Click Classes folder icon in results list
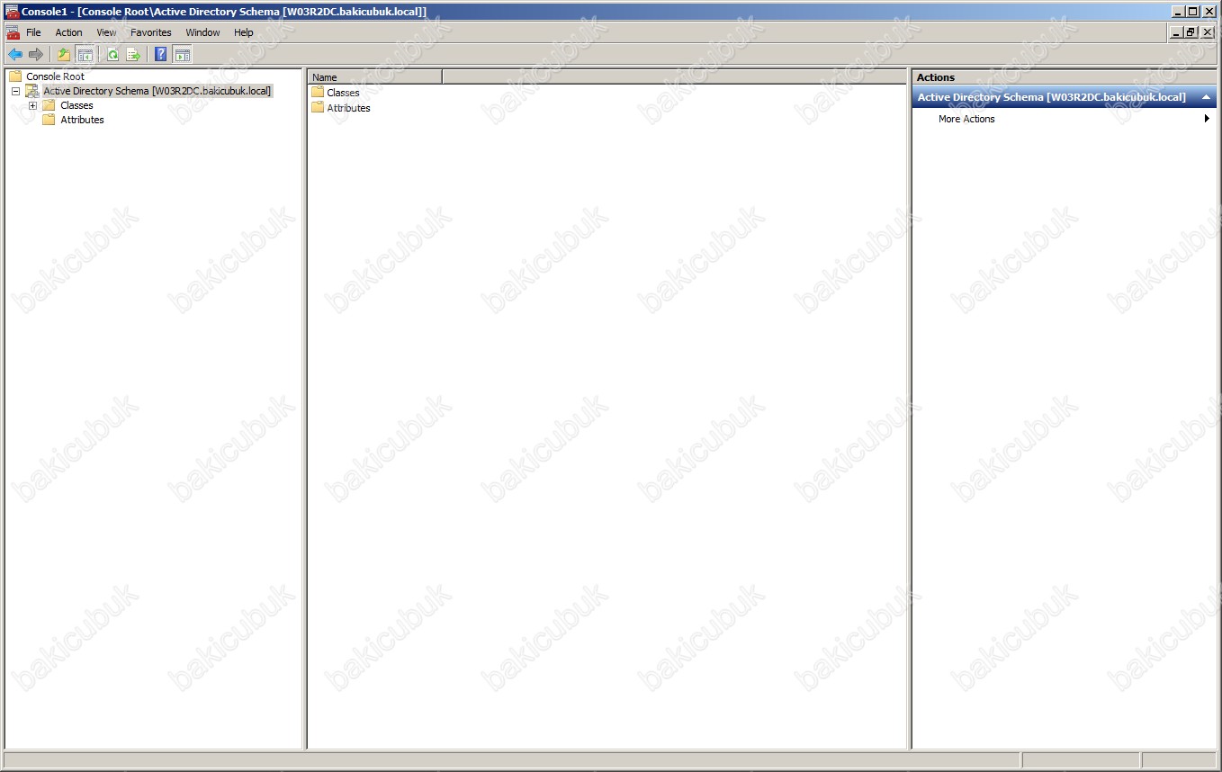 [318, 93]
